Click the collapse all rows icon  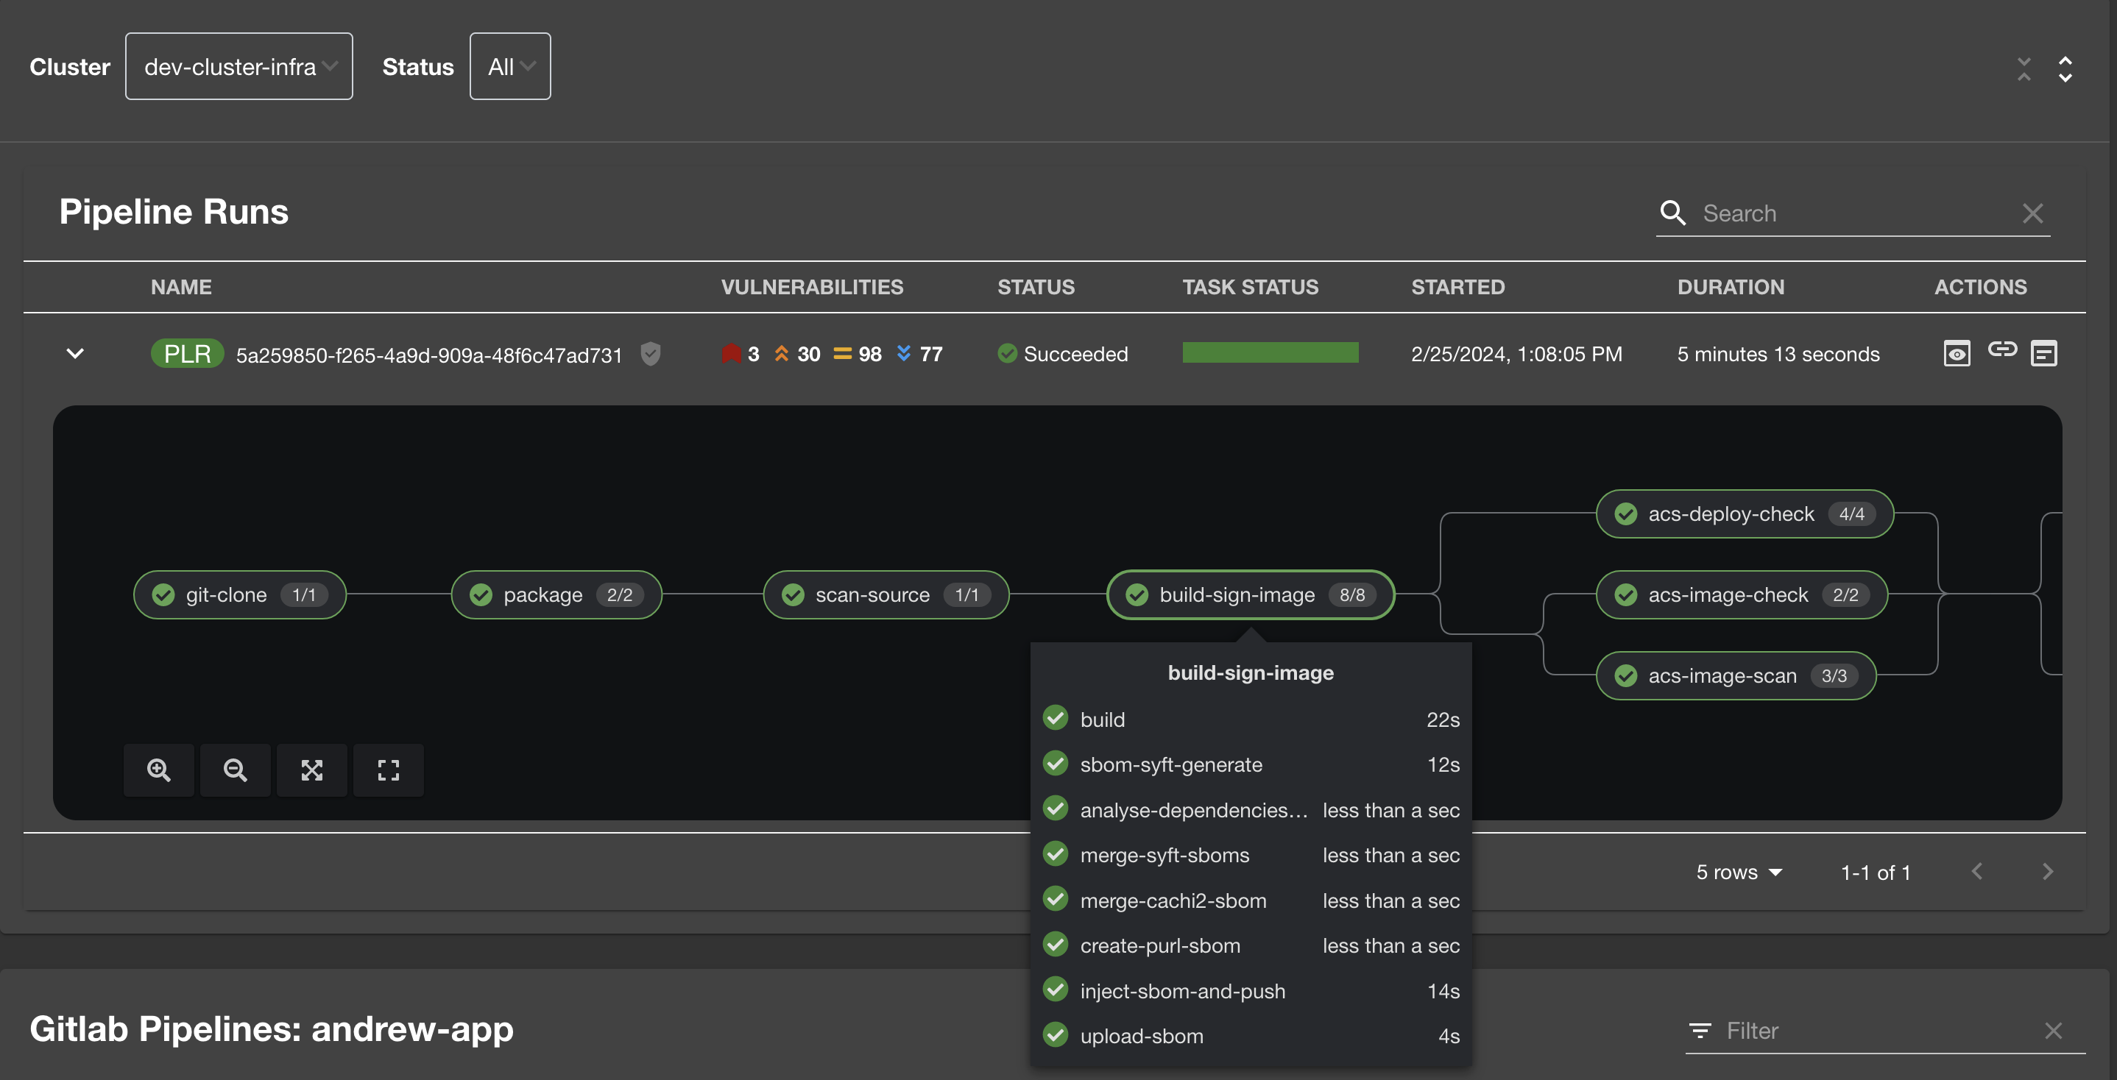(x=2024, y=69)
